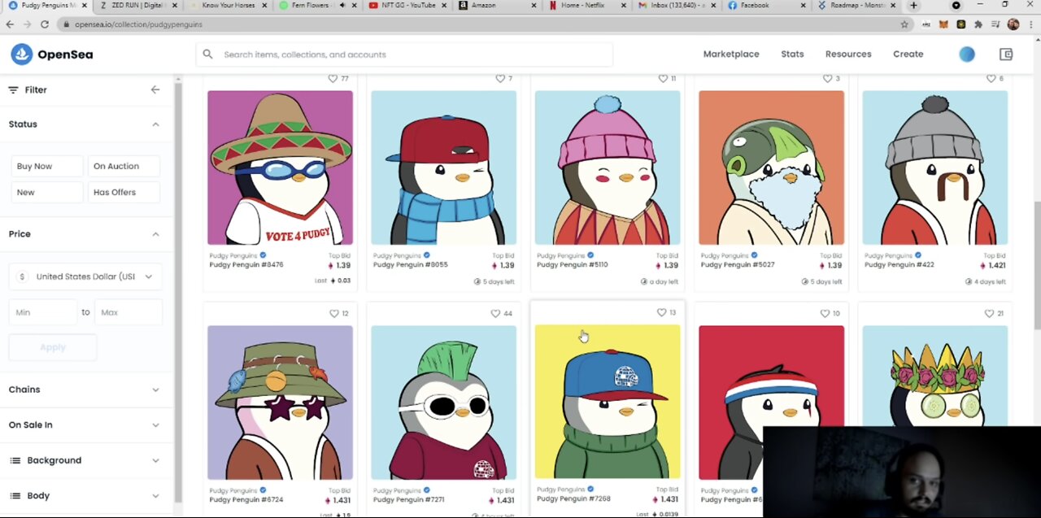Screen dimensions: 1041x518
Task: Expand the Background trait filter
Action: click(x=85, y=460)
